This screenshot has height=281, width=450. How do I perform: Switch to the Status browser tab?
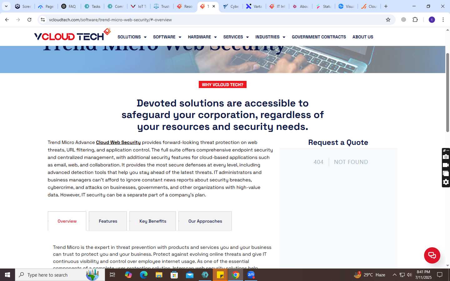pyautogui.click(x=324, y=6)
